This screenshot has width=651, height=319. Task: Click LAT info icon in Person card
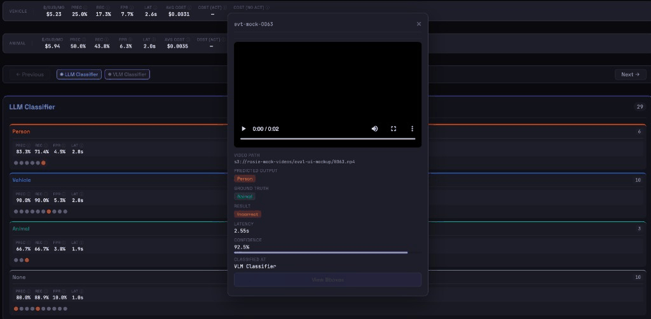[x=81, y=146]
